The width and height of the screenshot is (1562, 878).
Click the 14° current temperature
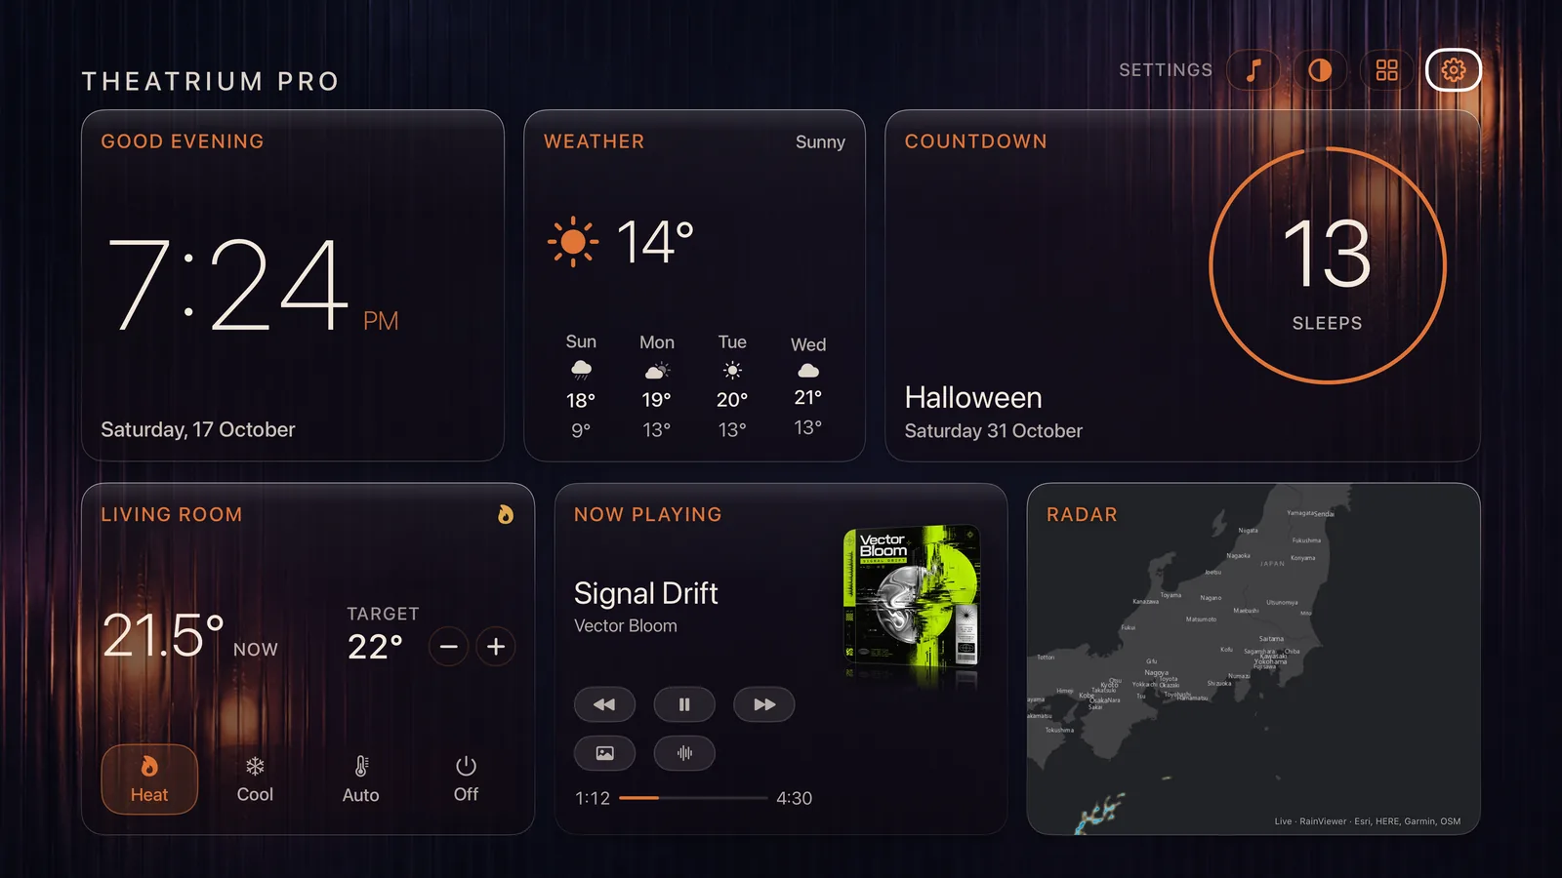tap(655, 242)
